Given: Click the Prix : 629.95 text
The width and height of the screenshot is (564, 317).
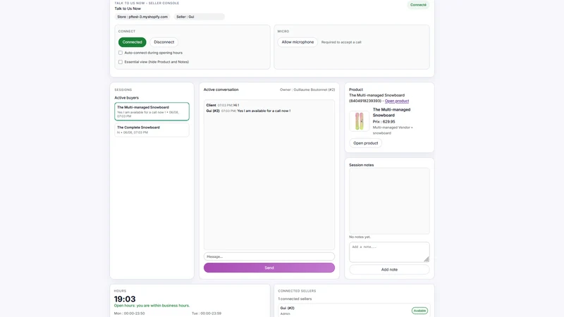Looking at the screenshot, I should coord(384,122).
